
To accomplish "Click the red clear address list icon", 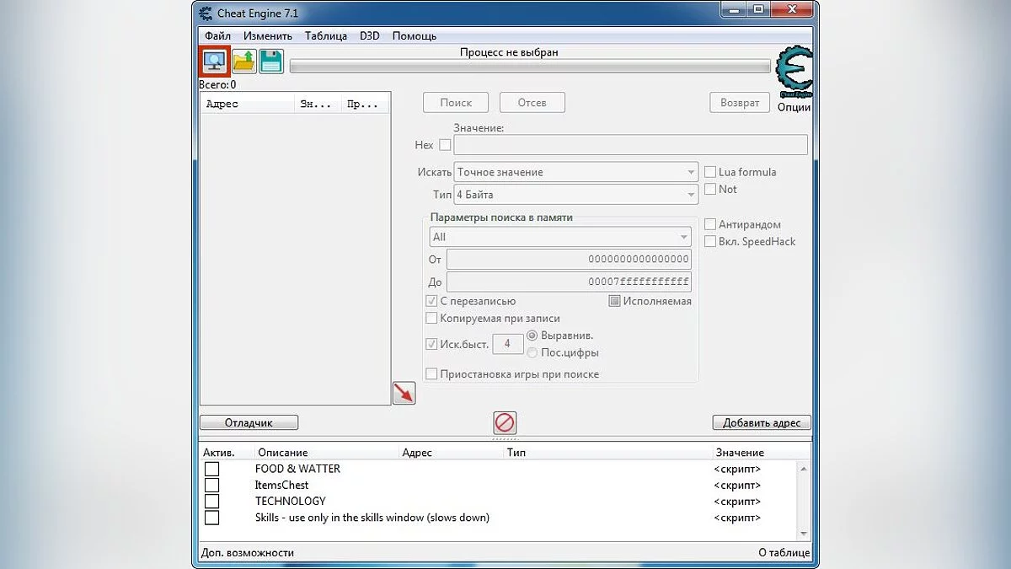I will (x=505, y=422).
